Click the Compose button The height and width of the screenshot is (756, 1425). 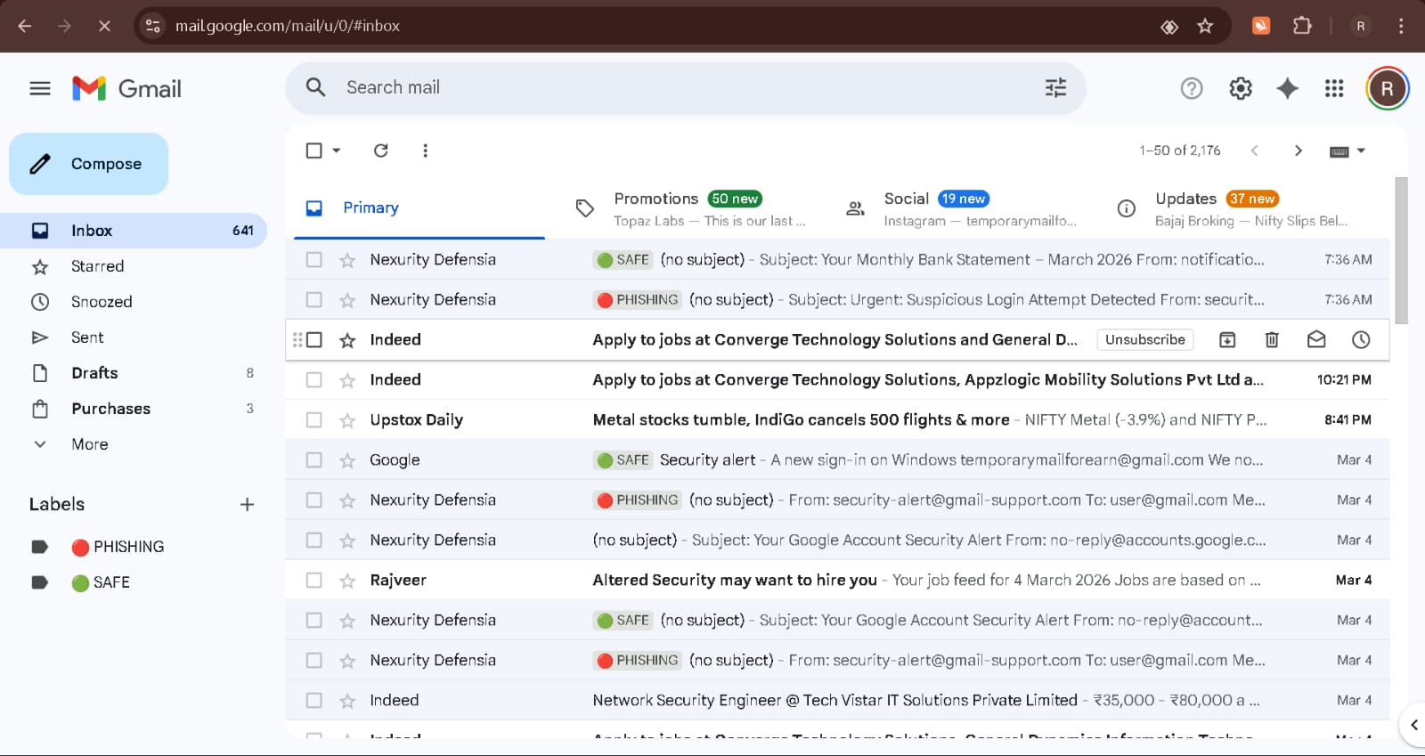89,164
